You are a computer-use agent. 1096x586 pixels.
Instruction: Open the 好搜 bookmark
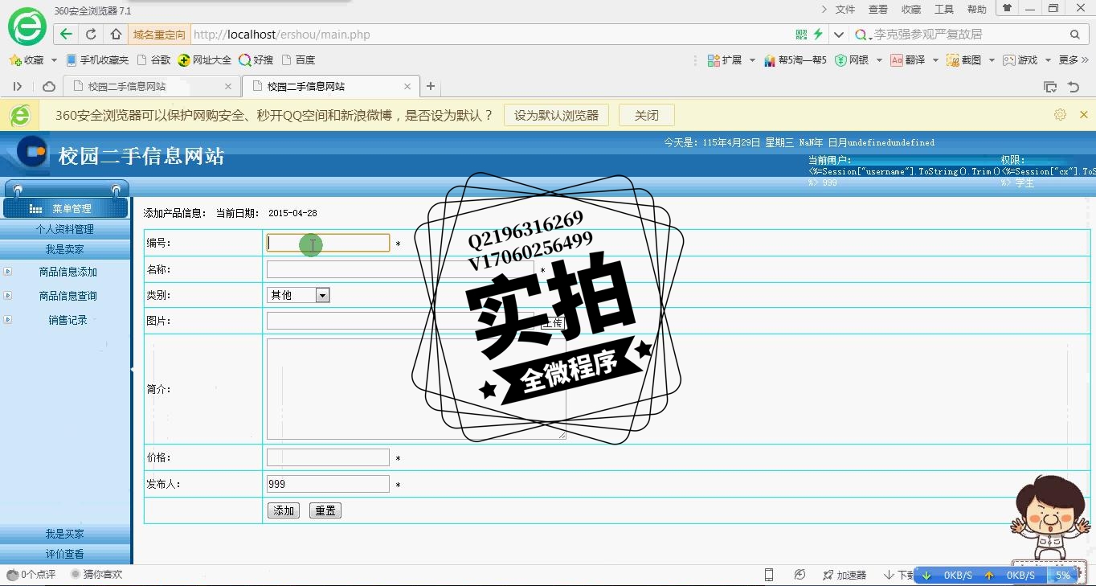(x=256, y=60)
